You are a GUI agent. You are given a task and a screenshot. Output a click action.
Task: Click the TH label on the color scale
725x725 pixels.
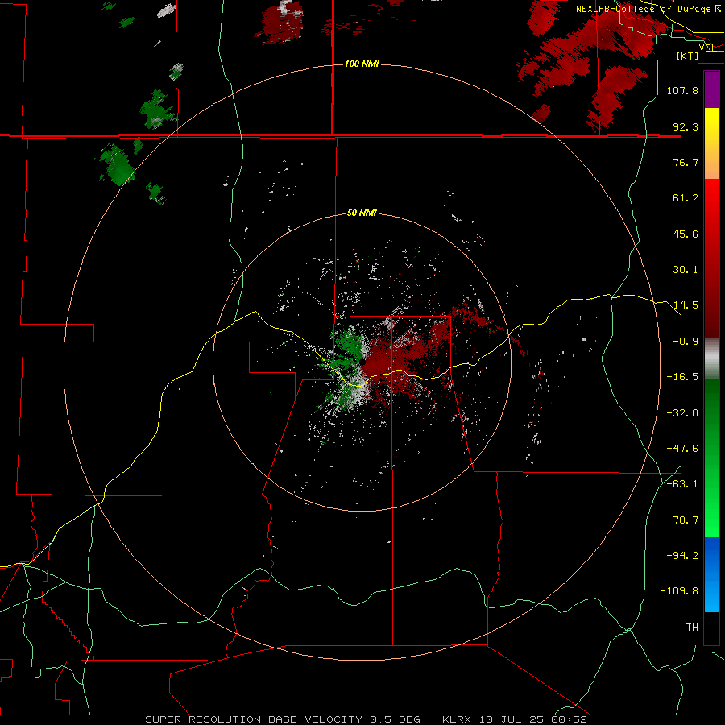point(692,628)
